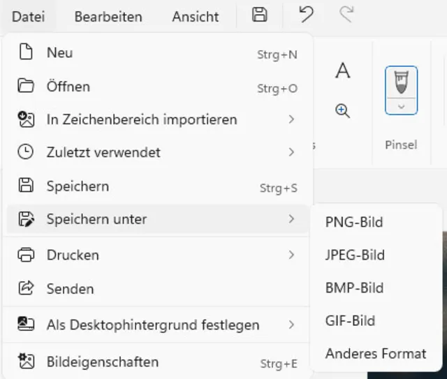This screenshot has width=447, height=379.
Task: Click the undo arrow icon
Action: tap(305, 15)
